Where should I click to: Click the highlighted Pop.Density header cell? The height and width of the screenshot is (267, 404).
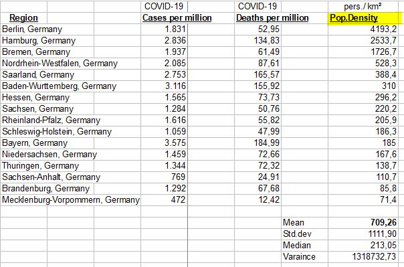tap(364, 18)
